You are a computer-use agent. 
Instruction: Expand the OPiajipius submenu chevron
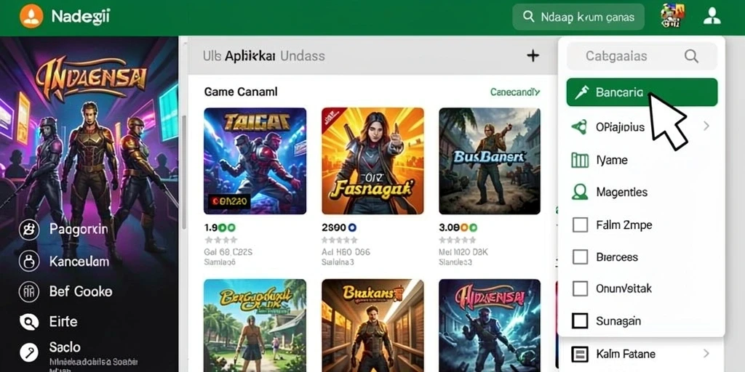coord(706,126)
